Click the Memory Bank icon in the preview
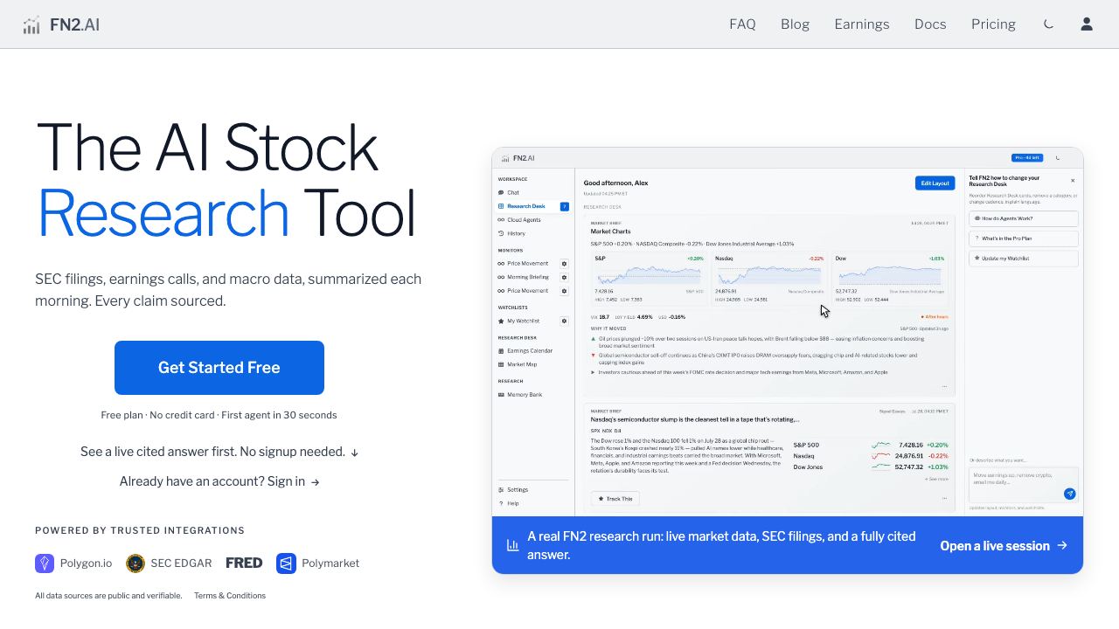1119x629 pixels. [501, 395]
